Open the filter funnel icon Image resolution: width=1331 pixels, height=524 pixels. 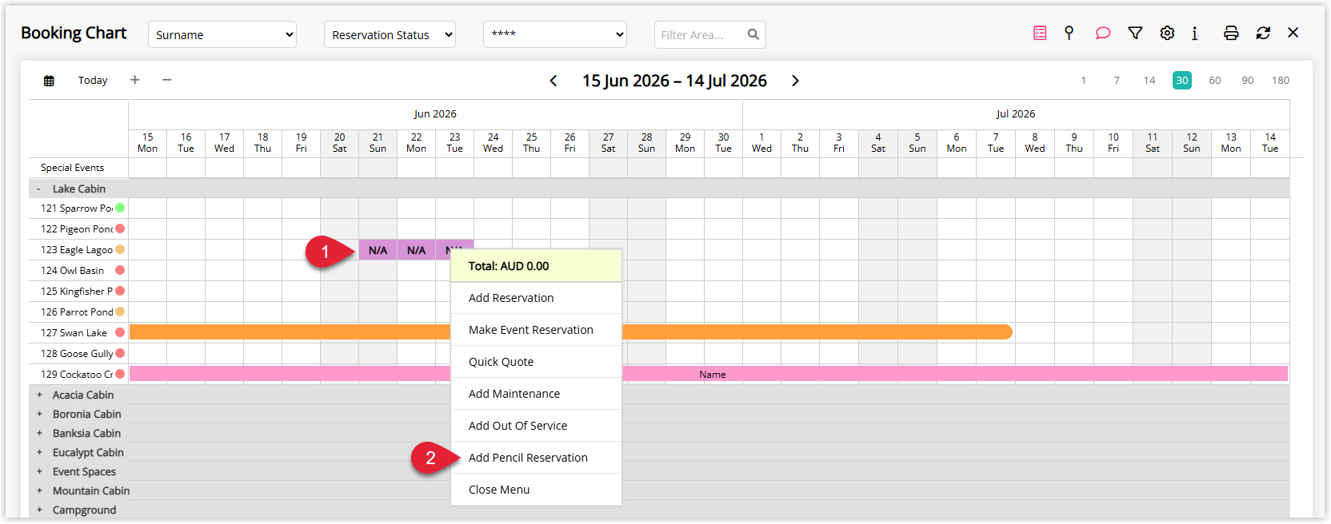[x=1135, y=33]
